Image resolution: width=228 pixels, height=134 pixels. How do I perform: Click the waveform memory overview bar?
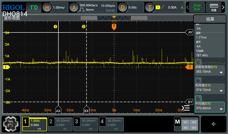click(114, 18)
